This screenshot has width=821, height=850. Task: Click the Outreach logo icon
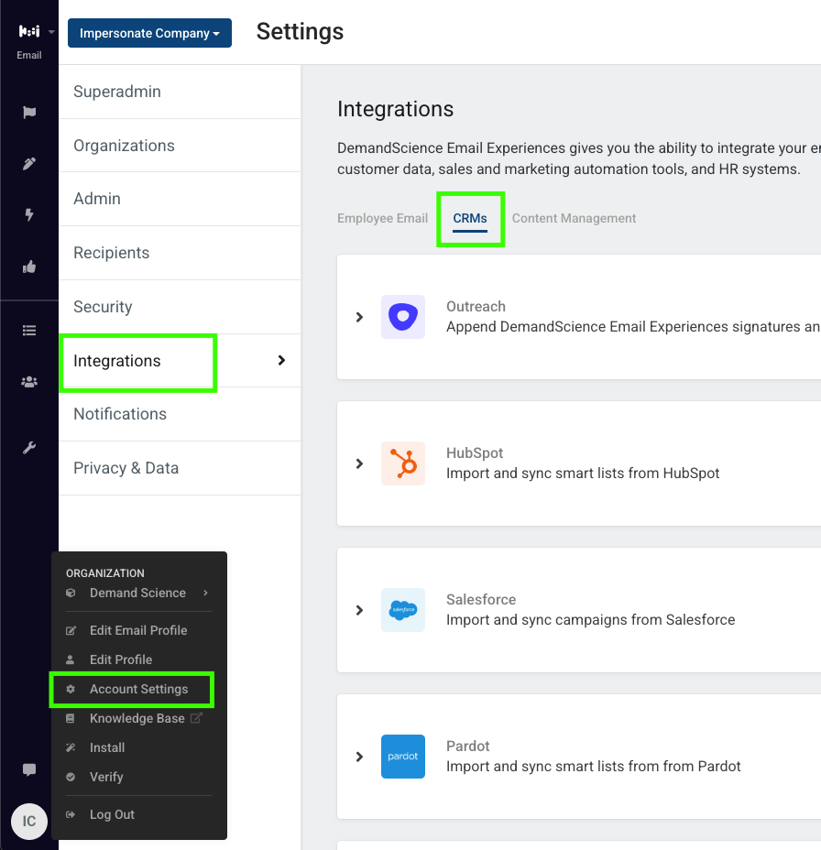click(x=403, y=317)
